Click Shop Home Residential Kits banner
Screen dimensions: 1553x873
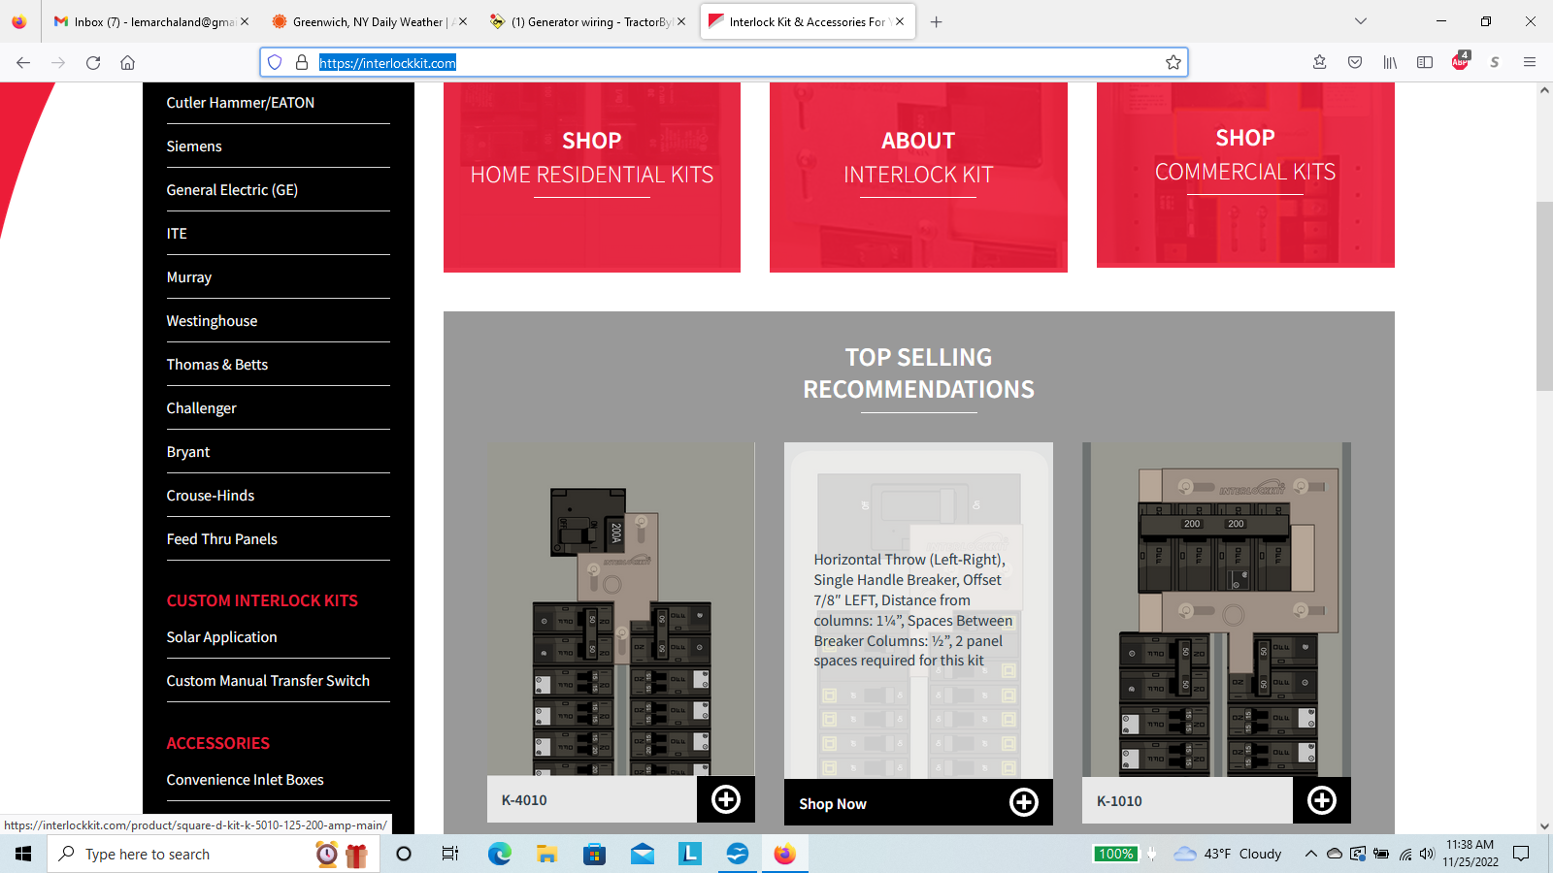[x=592, y=177]
